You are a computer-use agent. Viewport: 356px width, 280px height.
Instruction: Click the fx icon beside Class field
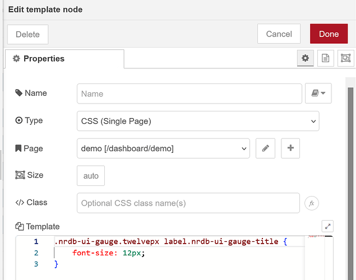coord(311,203)
